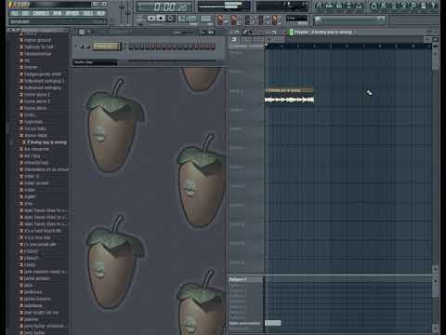Image resolution: width=446 pixels, height=335 pixels.
Task: Click the audio clip waveform in the playlist
Action: click(x=290, y=100)
